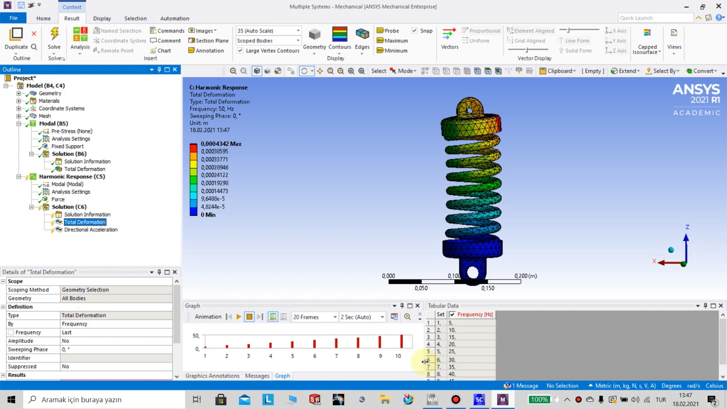Switch to the Messages tab below the graph

click(x=257, y=376)
